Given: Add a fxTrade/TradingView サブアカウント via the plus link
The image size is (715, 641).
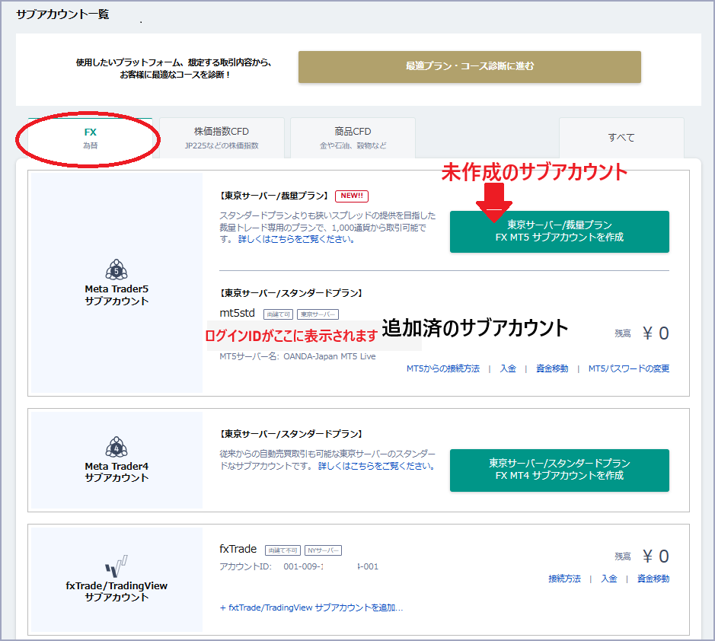Looking at the screenshot, I should (x=311, y=608).
